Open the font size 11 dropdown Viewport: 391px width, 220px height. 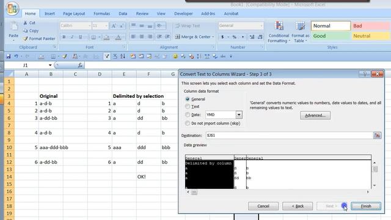(106, 26)
